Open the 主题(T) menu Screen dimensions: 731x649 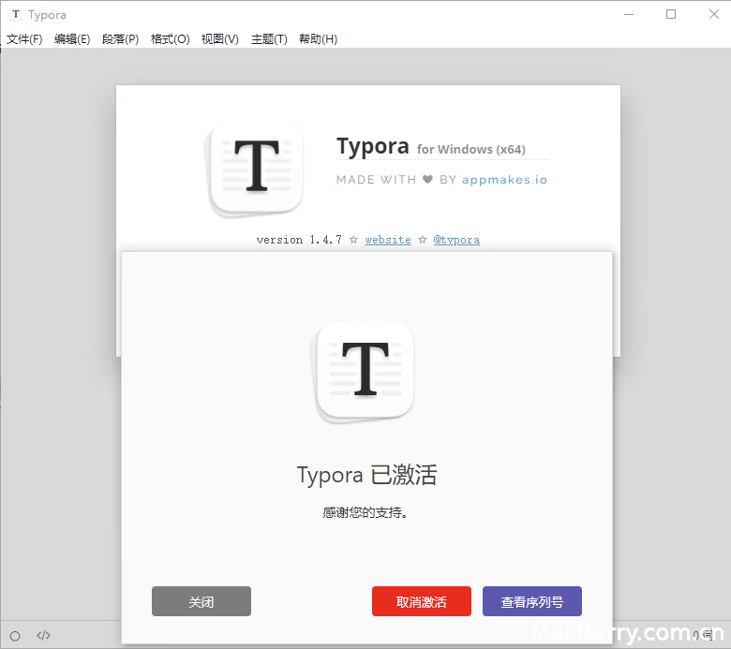[269, 39]
